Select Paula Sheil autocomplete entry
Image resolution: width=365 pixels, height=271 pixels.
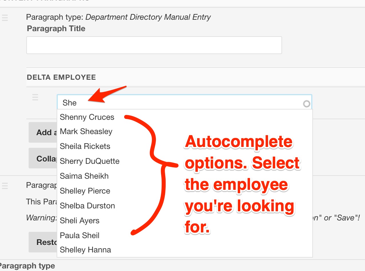[80, 236]
